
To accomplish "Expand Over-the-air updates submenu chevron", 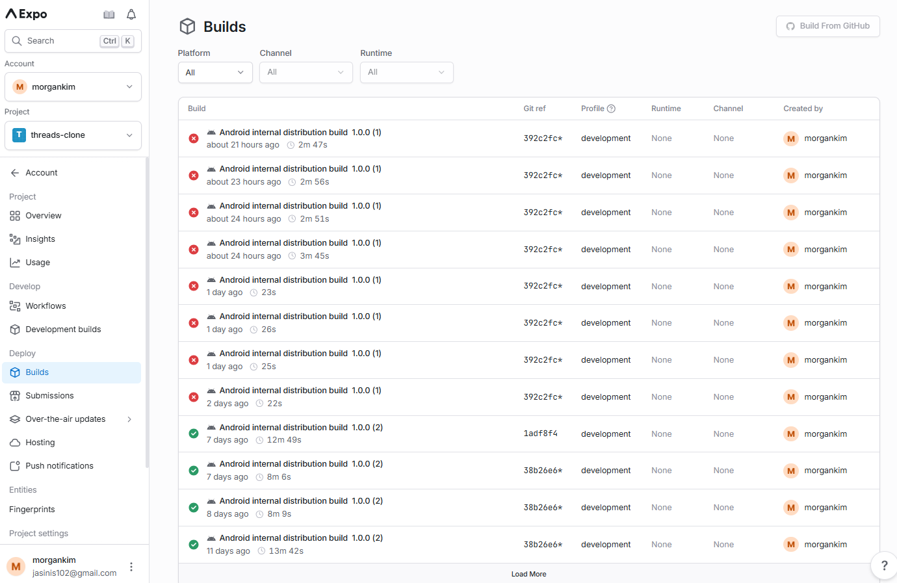I will [x=129, y=419].
